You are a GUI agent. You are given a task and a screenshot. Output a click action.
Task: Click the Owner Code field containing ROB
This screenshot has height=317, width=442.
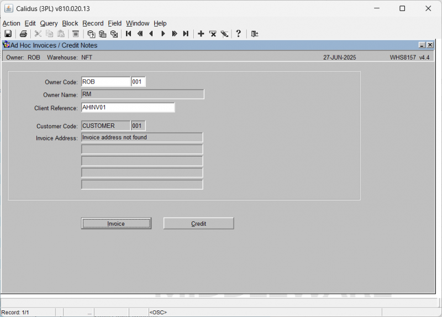coord(106,81)
